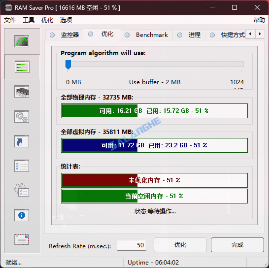Close the RAM Saver Pro window
The width and height of the screenshot is (269, 268).
click(257, 7)
